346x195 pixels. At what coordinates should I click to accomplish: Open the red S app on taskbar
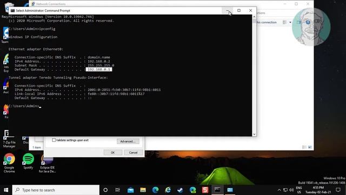[x=205, y=190]
